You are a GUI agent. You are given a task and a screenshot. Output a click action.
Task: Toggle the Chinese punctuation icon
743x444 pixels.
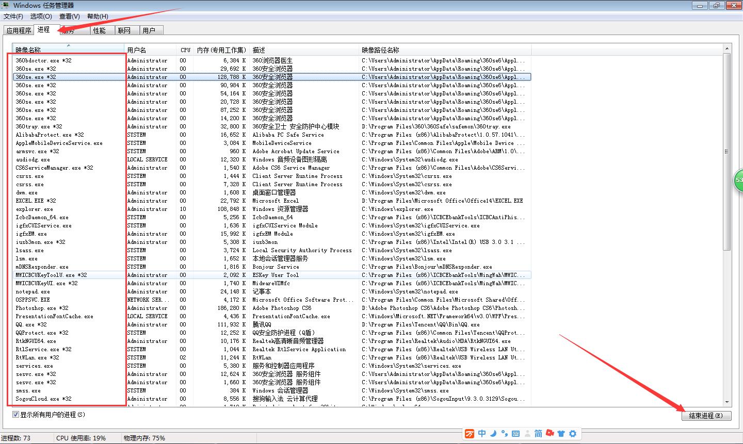click(504, 434)
